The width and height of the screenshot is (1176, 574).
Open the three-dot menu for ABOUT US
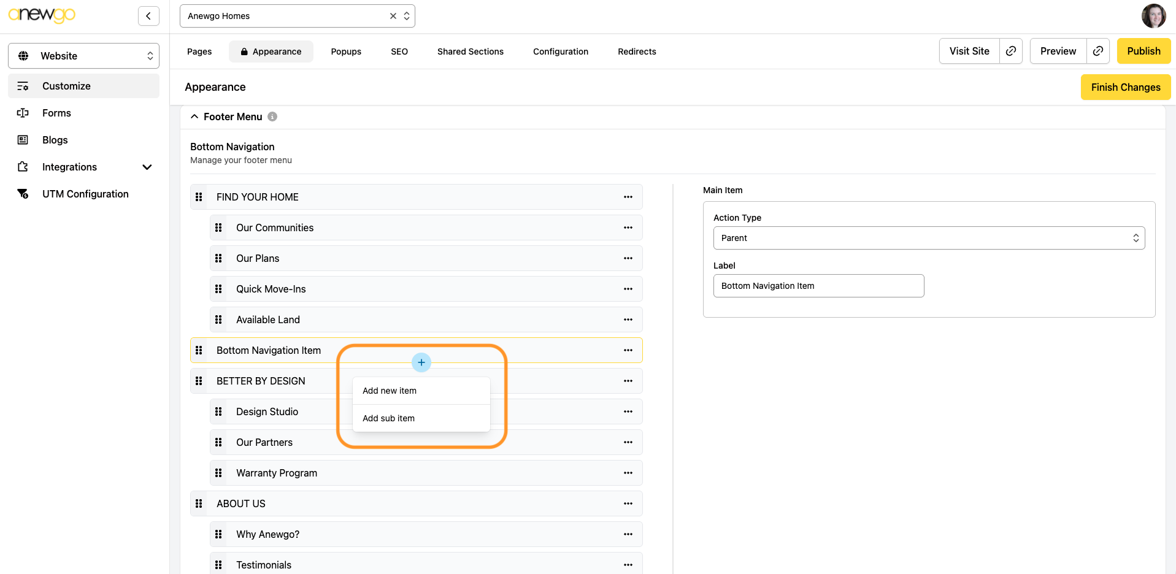[x=628, y=503]
